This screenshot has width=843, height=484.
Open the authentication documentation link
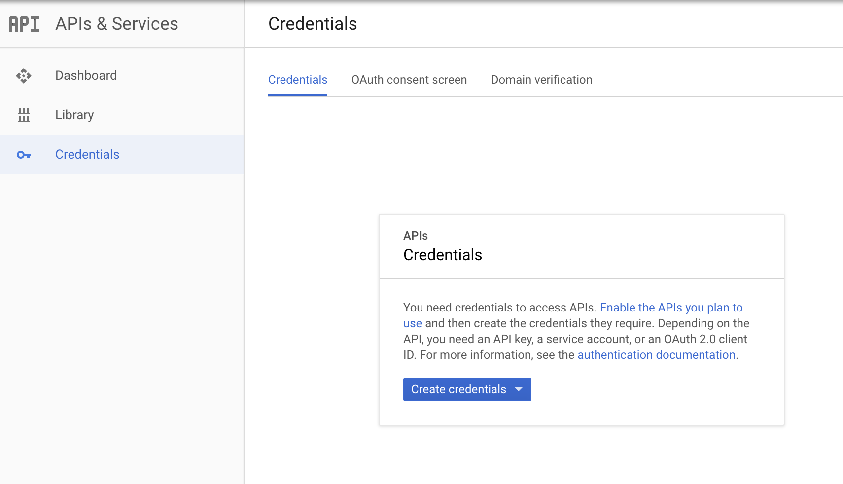[x=656, y=355]
